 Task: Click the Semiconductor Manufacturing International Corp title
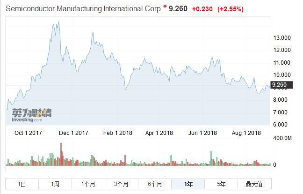[x=83, y=8]
